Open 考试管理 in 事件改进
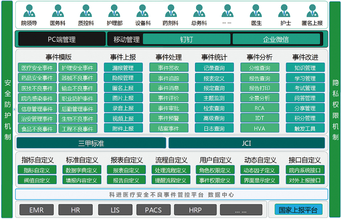Image resolution: width=342 pixels, height=219 pixels. (x=305, y=88)
